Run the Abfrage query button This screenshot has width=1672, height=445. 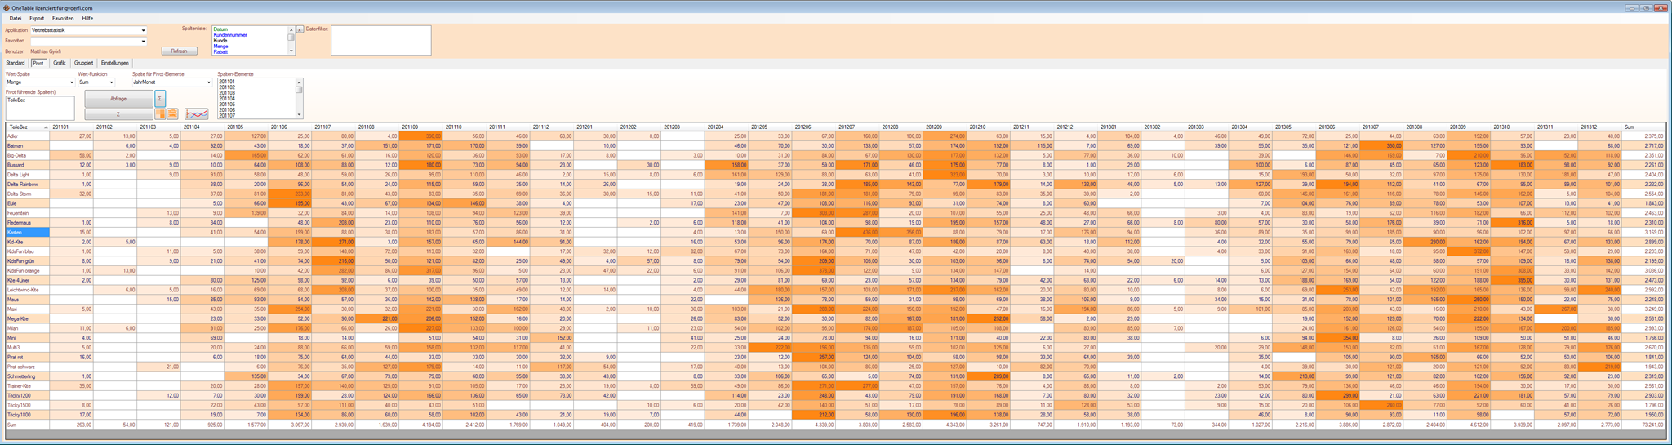pos(118,99)
